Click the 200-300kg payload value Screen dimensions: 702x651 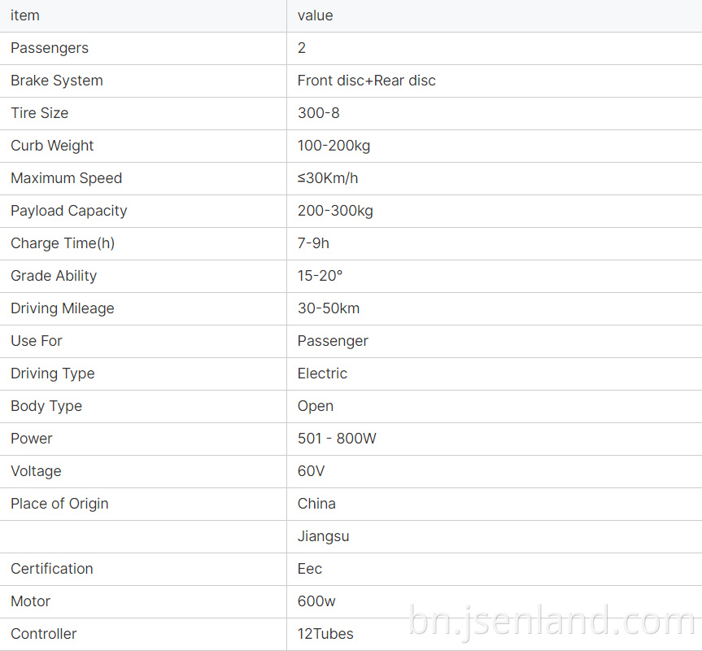335,211
